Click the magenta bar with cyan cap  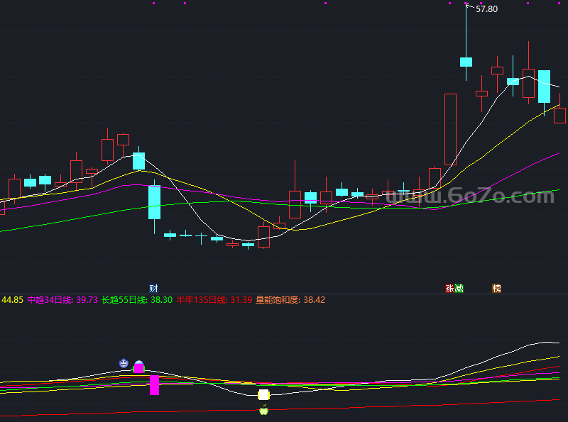[x=139, y=367]
